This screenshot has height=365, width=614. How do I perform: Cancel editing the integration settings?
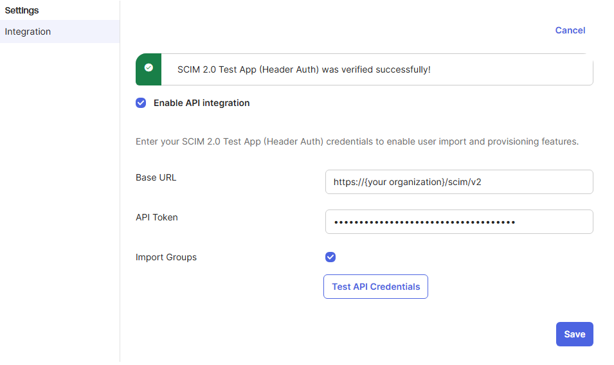tap(570, 30)
